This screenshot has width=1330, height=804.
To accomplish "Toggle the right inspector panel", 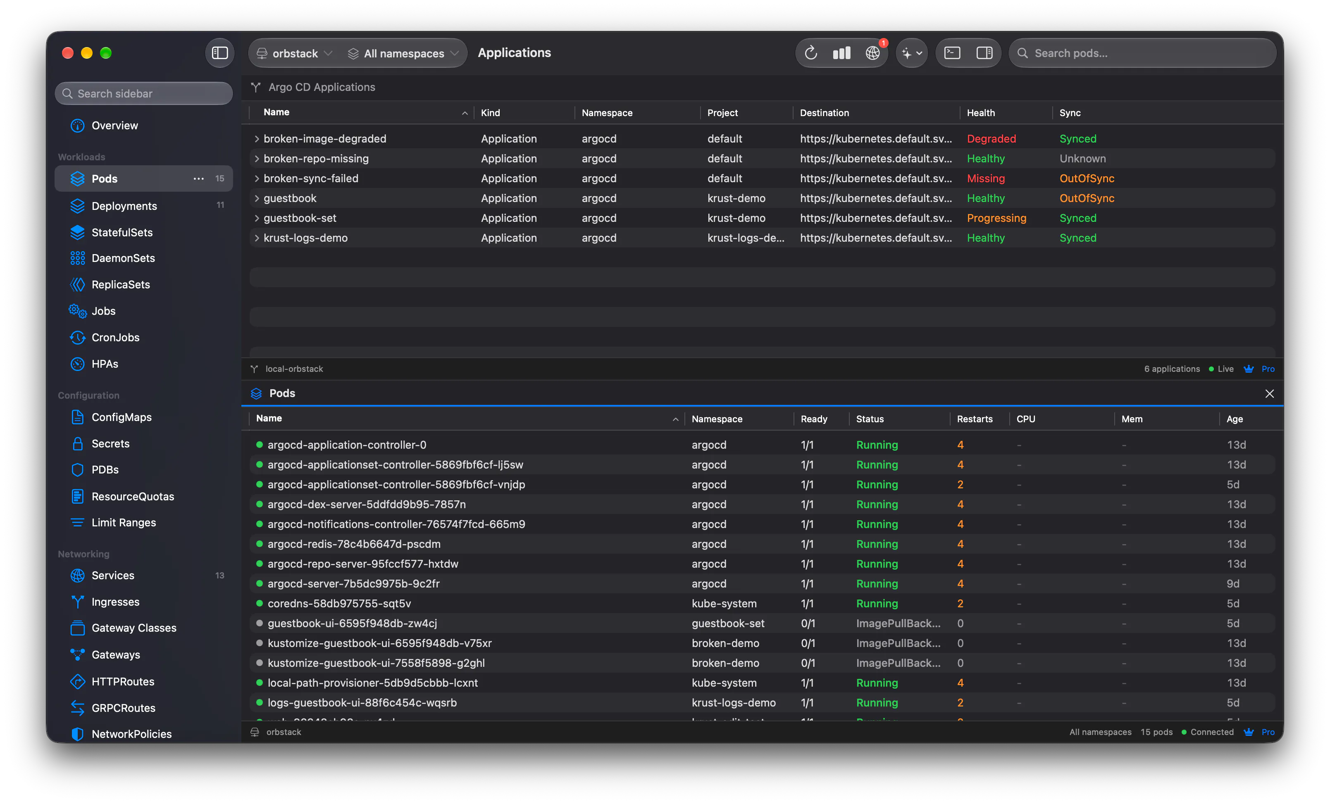I will (984, 53).
